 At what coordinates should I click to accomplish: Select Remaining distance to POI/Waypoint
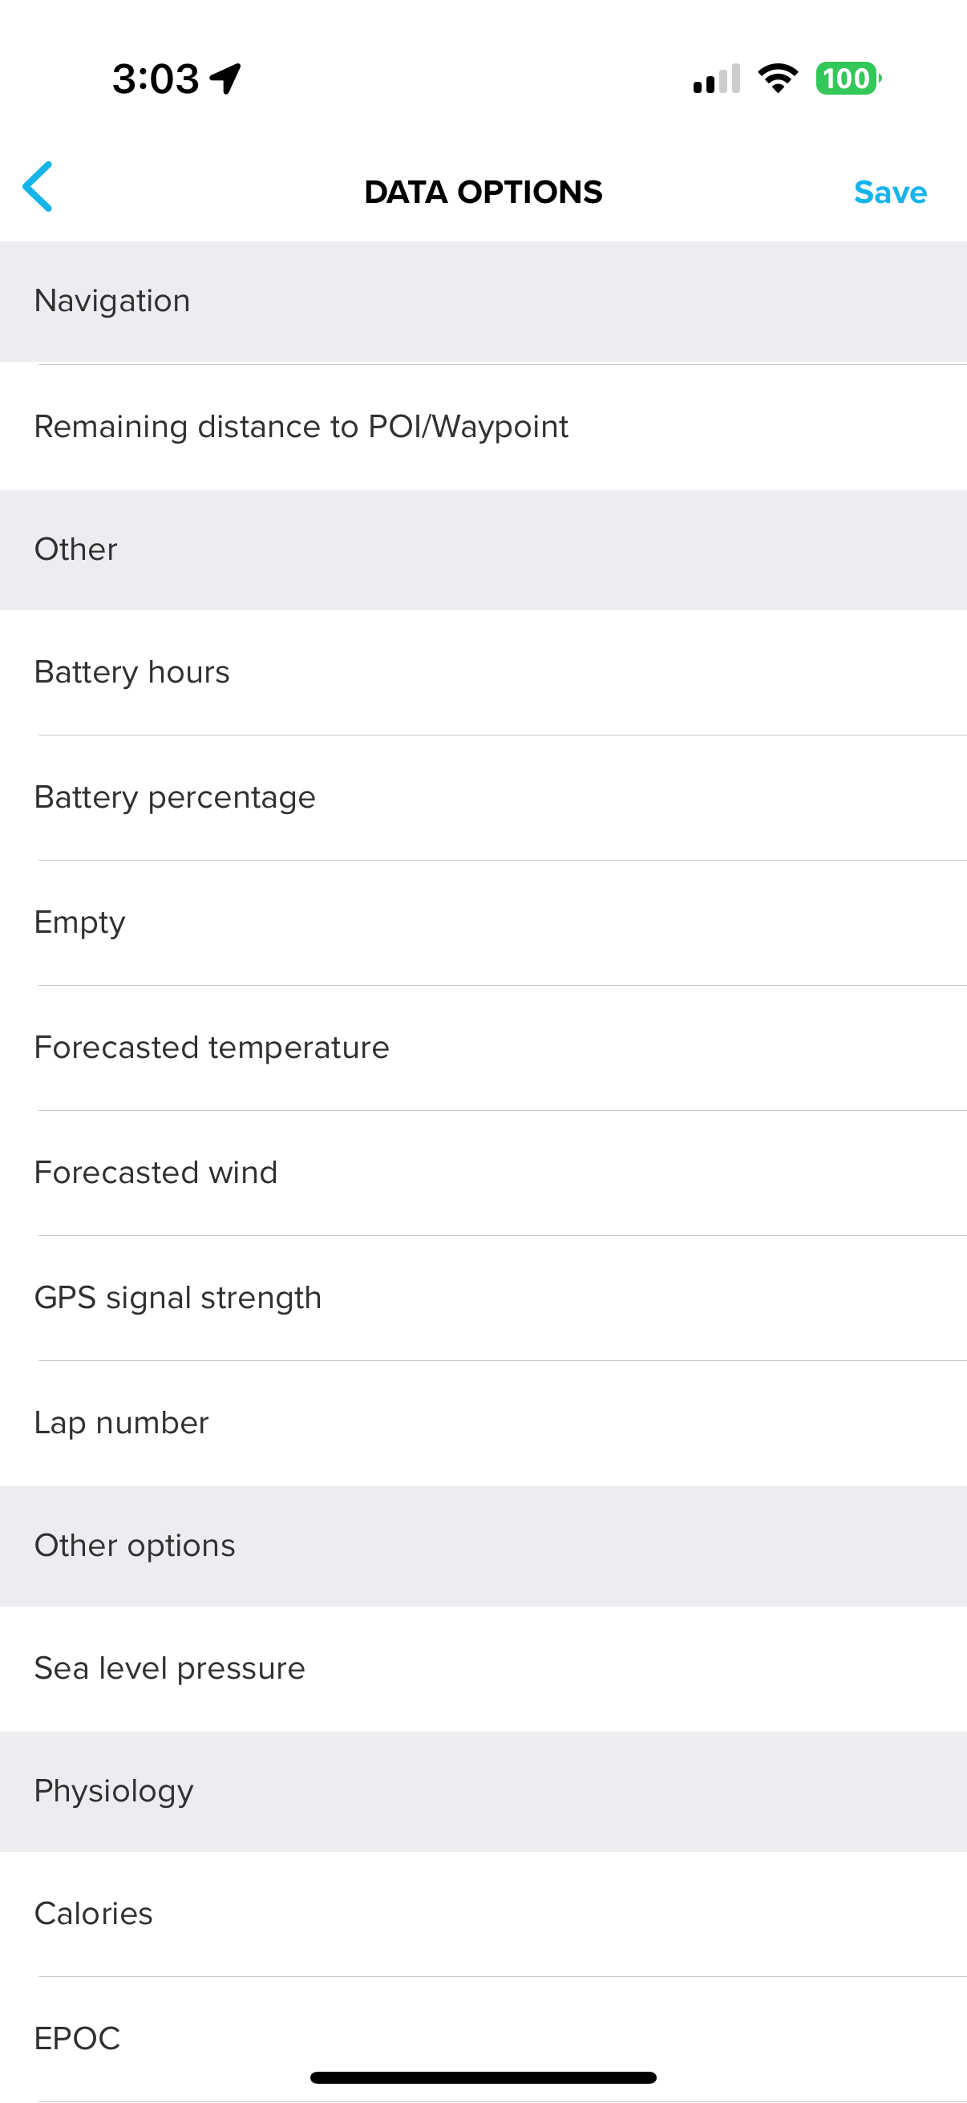[x=302, y=427]
